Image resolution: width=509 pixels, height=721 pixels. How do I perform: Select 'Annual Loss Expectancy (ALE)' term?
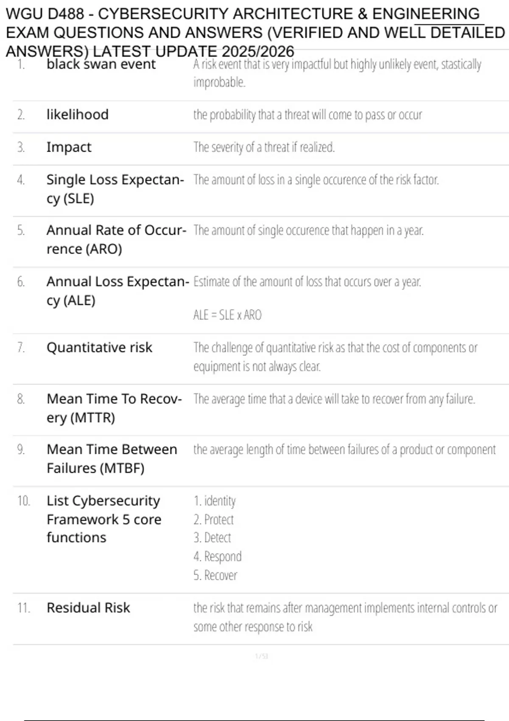tap(117, 291)
